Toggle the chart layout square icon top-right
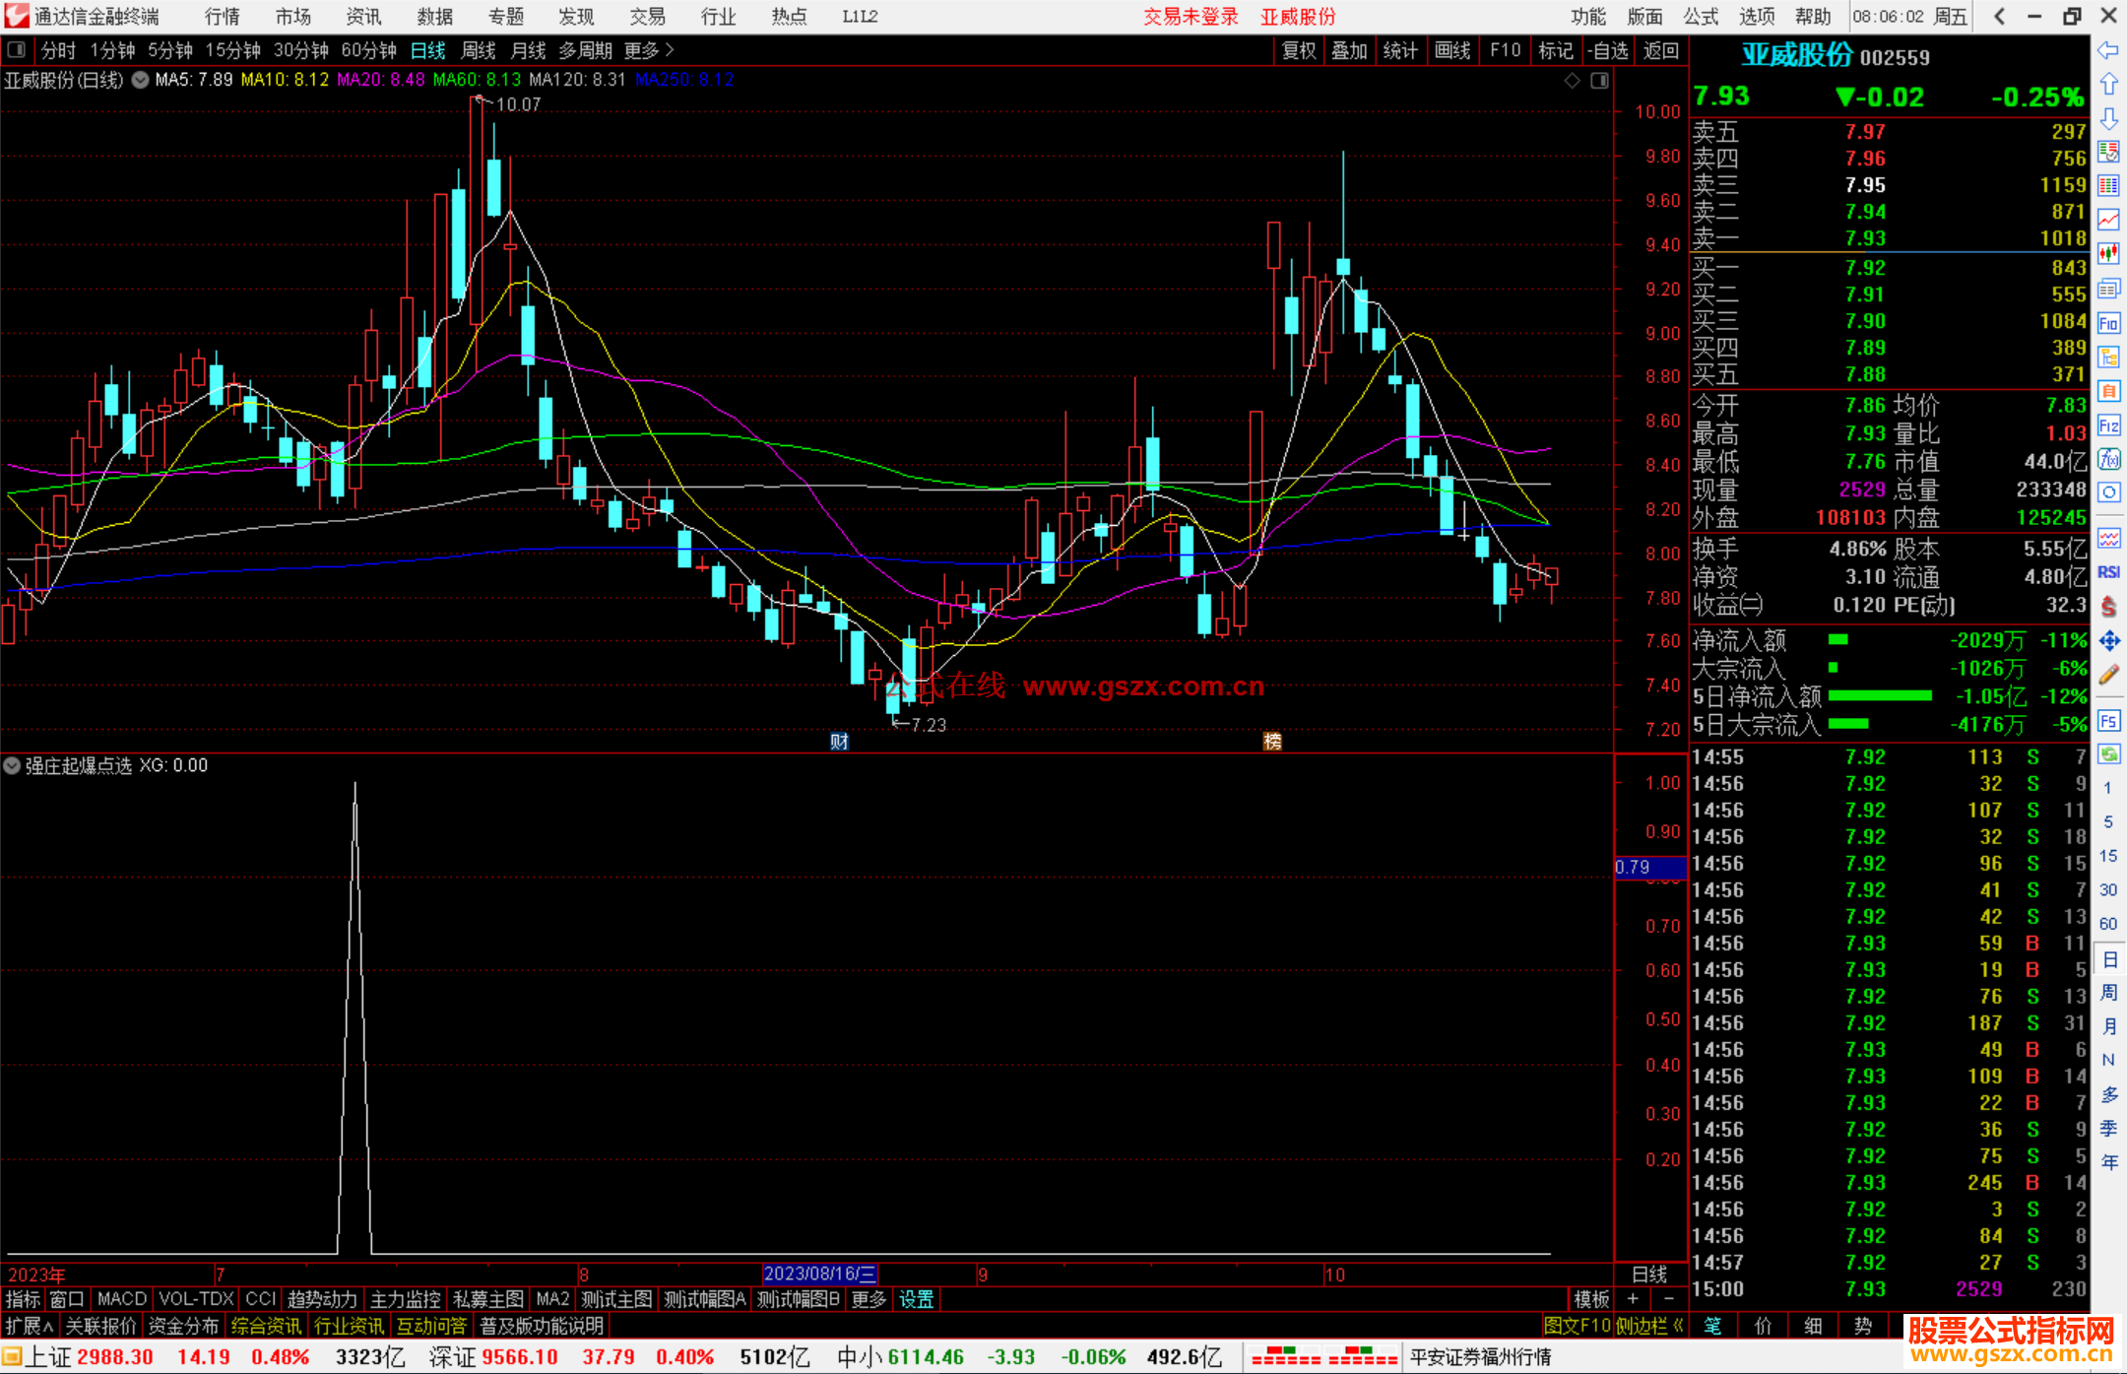Screen dimensions: 2127x1374 pyautogui.click(x=1599, y=81)
